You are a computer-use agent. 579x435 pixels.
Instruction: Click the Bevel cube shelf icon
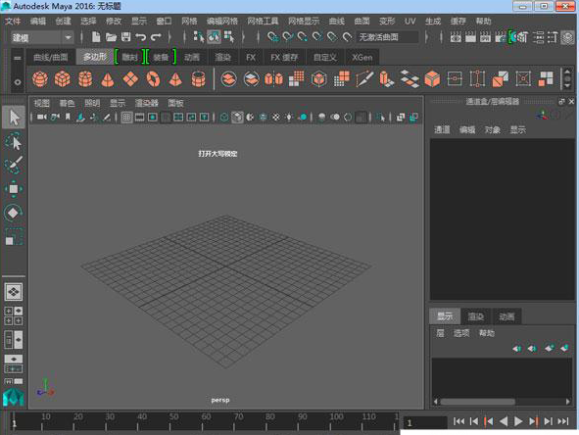point(432,79)
